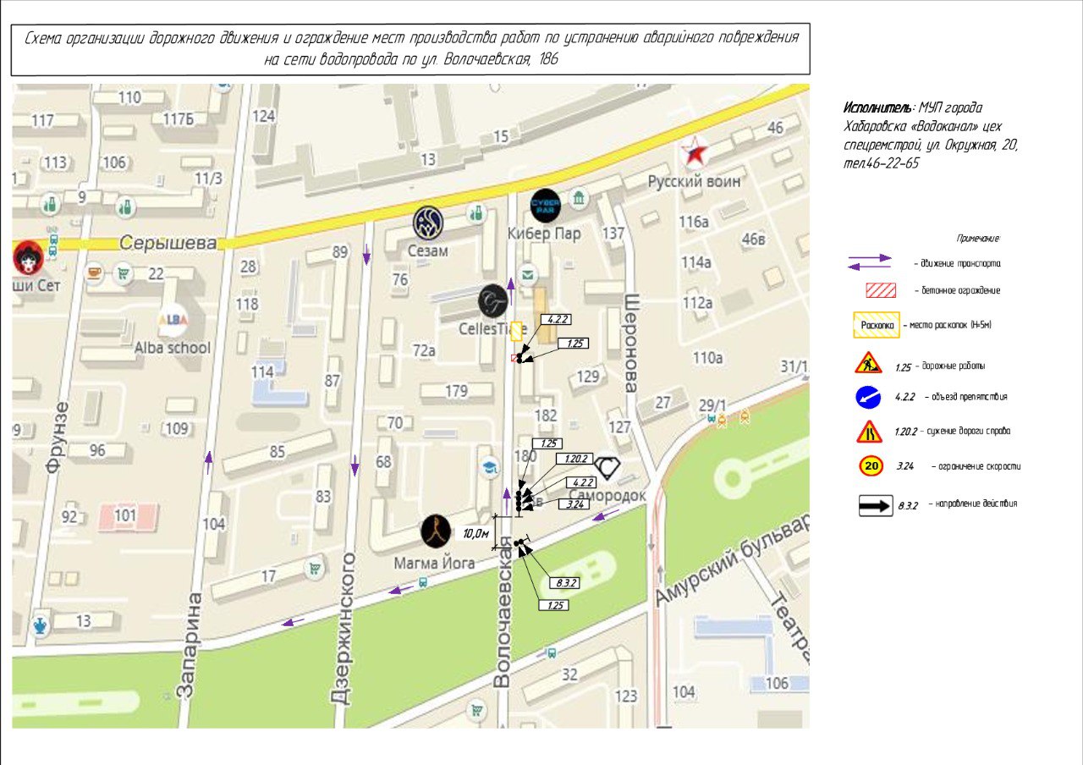Select the Кибер Пар map icon

tap(545, 206)
